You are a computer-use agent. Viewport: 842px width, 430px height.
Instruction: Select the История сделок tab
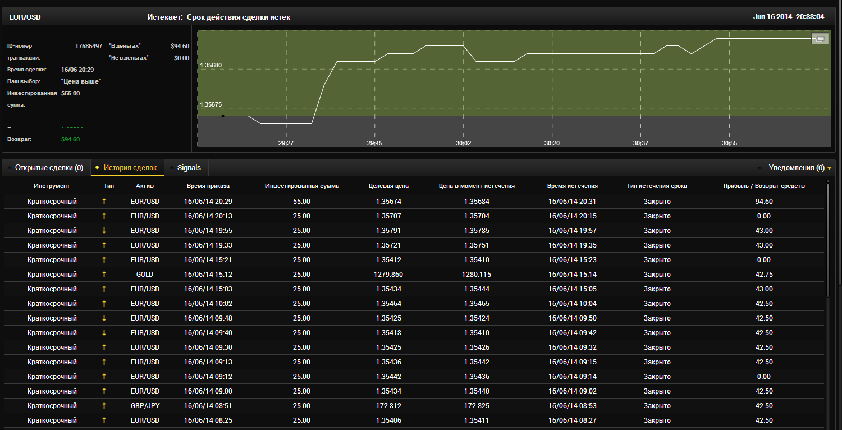(127, 167)
